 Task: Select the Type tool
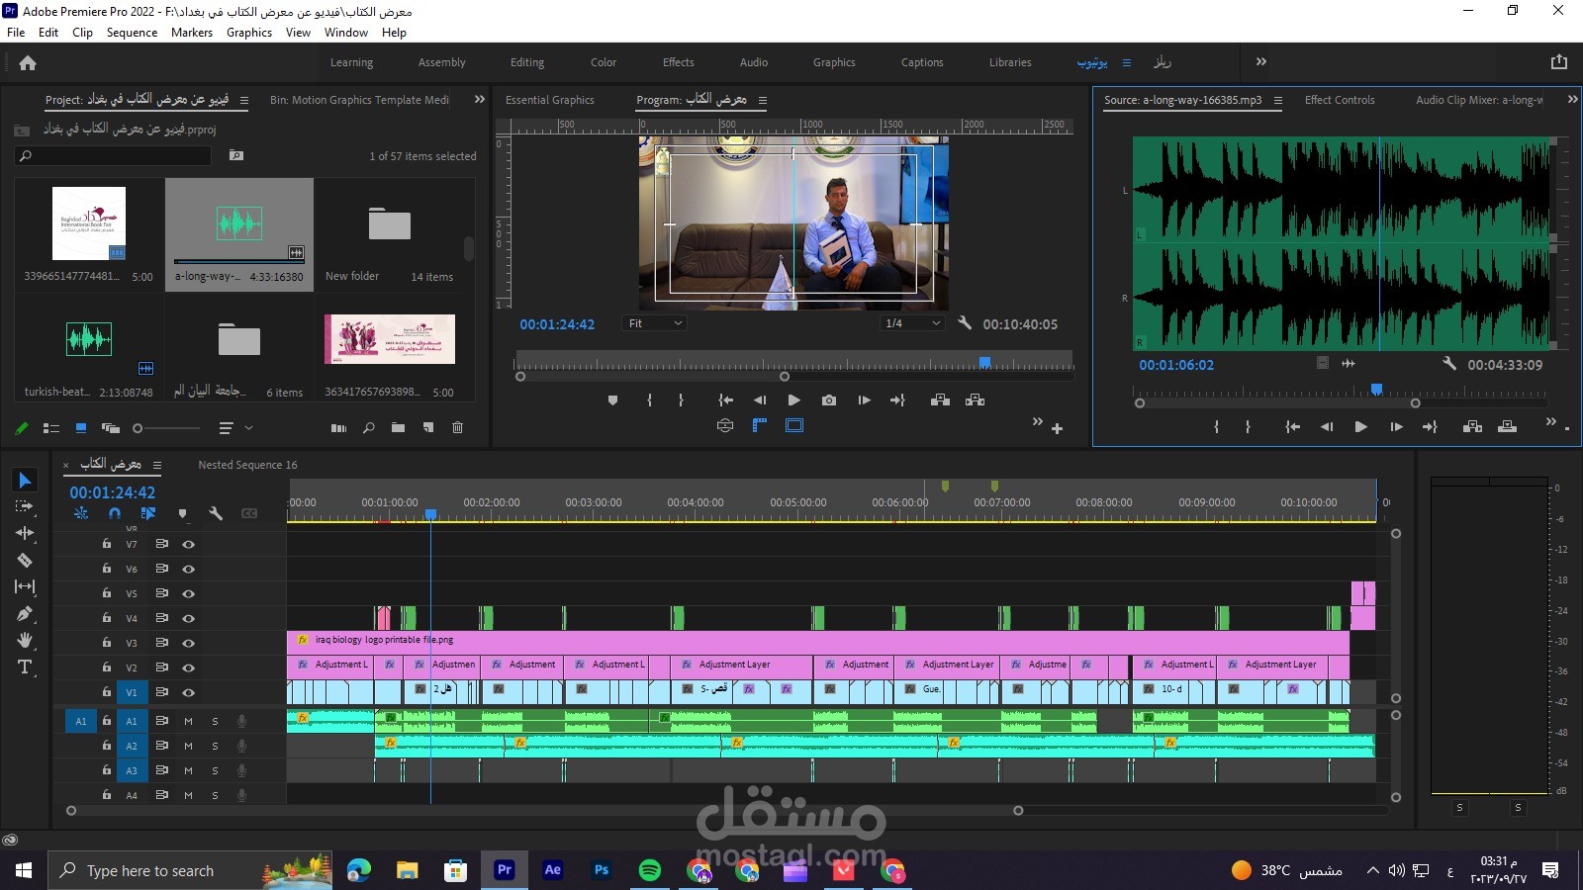click(25, 667)
